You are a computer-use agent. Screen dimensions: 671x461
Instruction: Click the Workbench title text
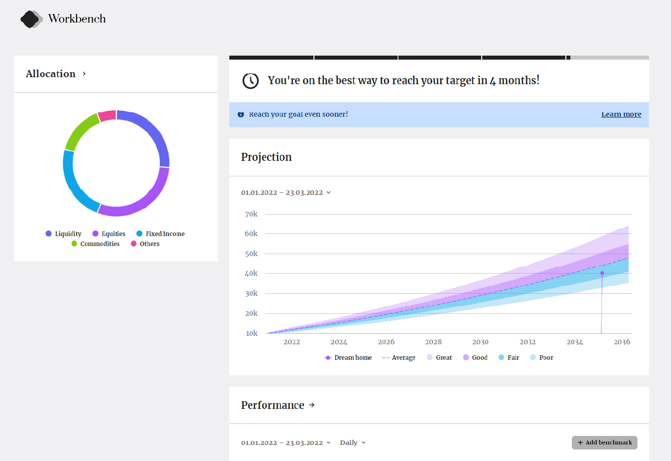pyautogui.click(x=77, y=19)
